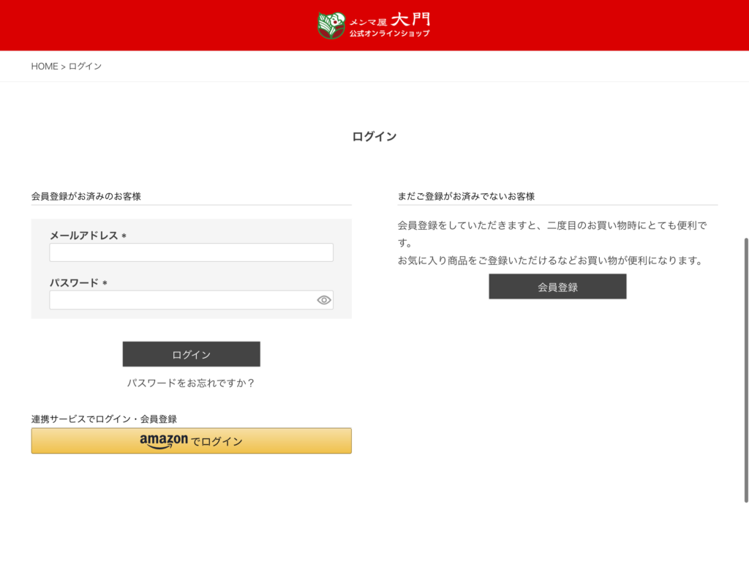Open the パスワードをお忘れですか？ link
The height and width of the screenshot is (570, 749).
pos(191,383)
